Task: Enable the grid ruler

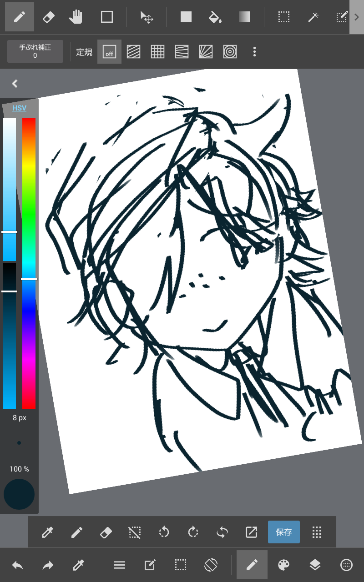Action: point(157,52)
